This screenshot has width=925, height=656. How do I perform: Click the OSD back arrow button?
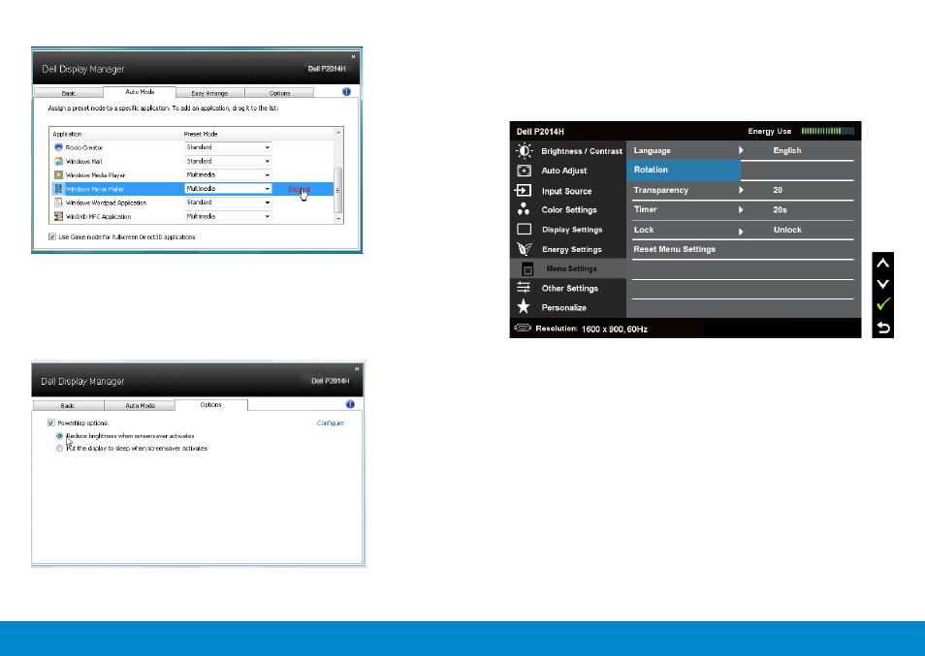click(x=883, y=328)
